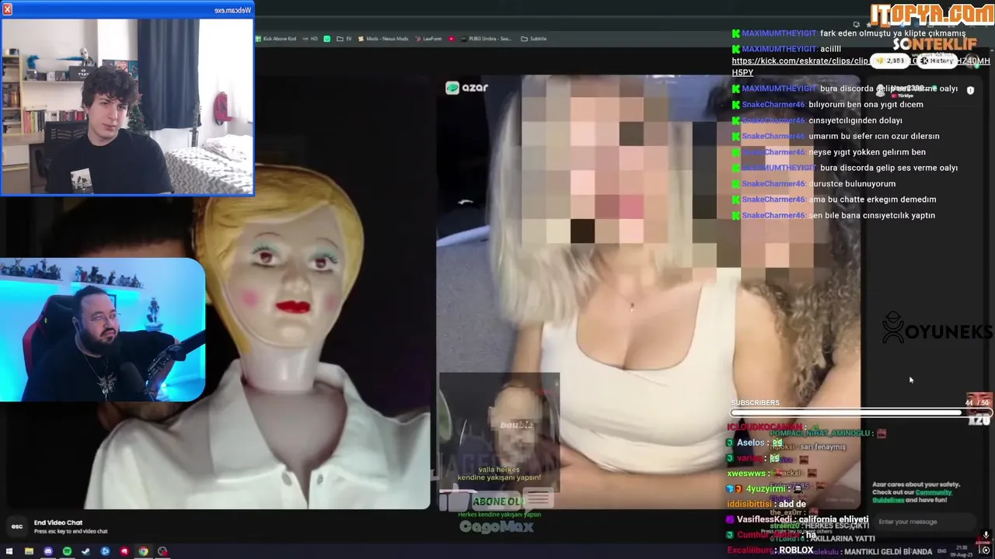Focus the Enter your message field
Screen dimensions: 995x559
tap(923, 522)
